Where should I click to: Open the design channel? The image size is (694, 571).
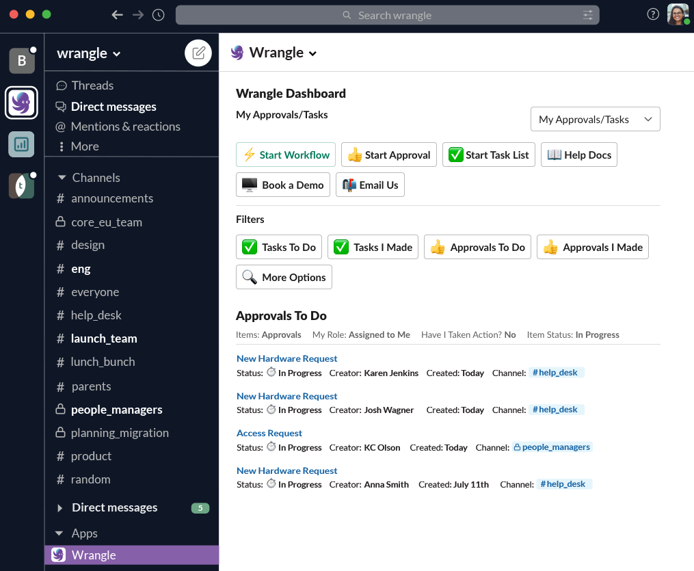point(88,245)
